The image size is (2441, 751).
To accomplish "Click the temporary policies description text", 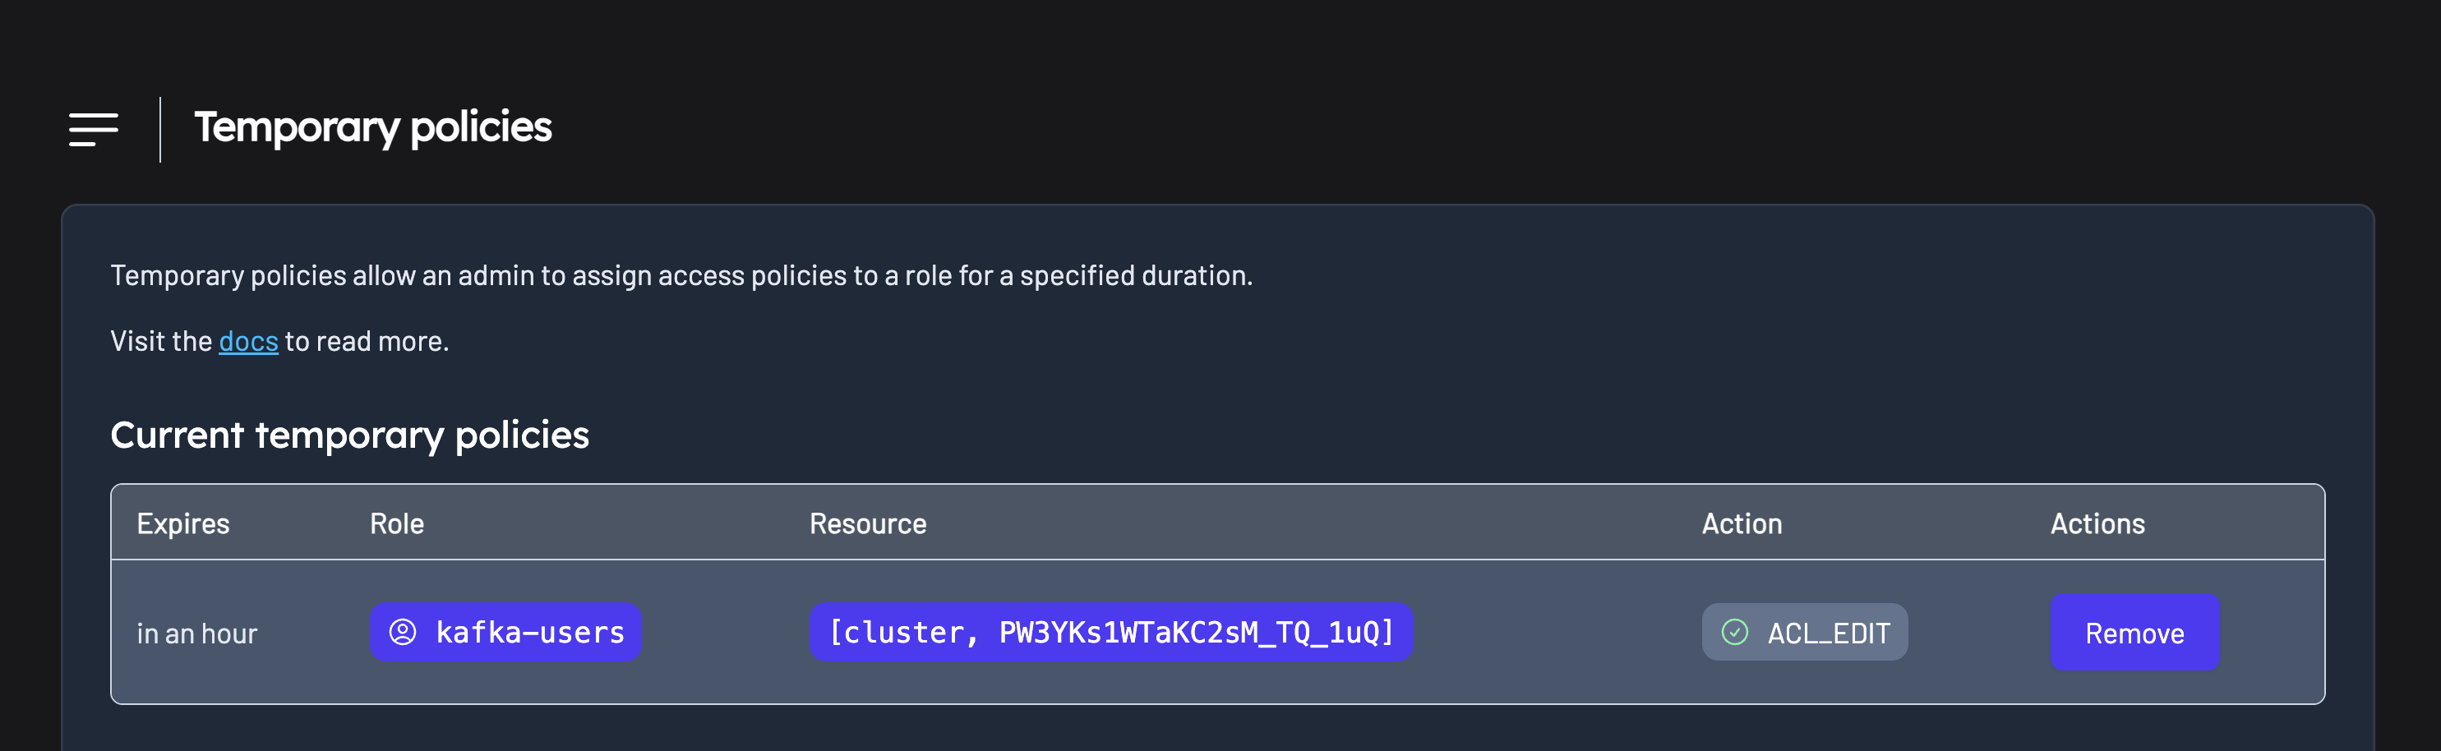I will point(681,275).
